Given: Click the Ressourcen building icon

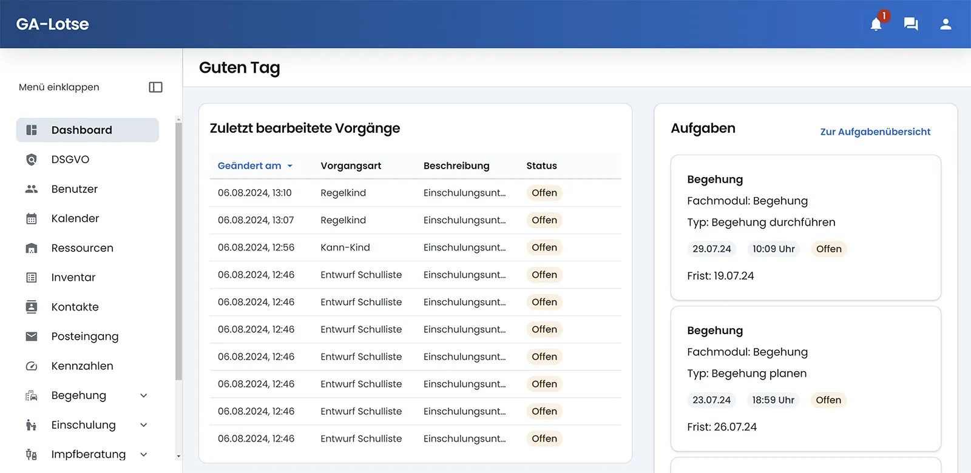Looking at the screenshot, I should click(32, 248).
